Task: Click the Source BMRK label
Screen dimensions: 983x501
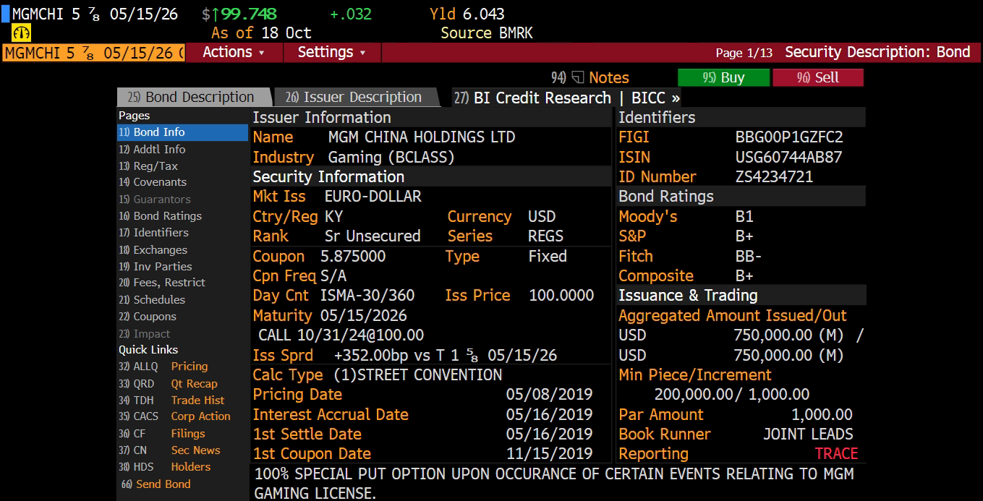Action: (487, 33)
